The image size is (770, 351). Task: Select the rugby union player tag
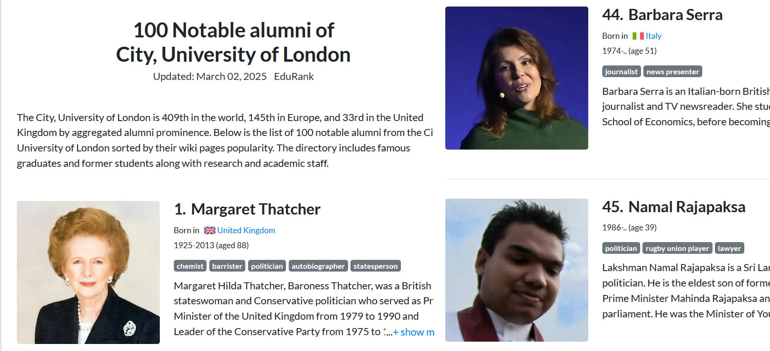coord(677,248)
